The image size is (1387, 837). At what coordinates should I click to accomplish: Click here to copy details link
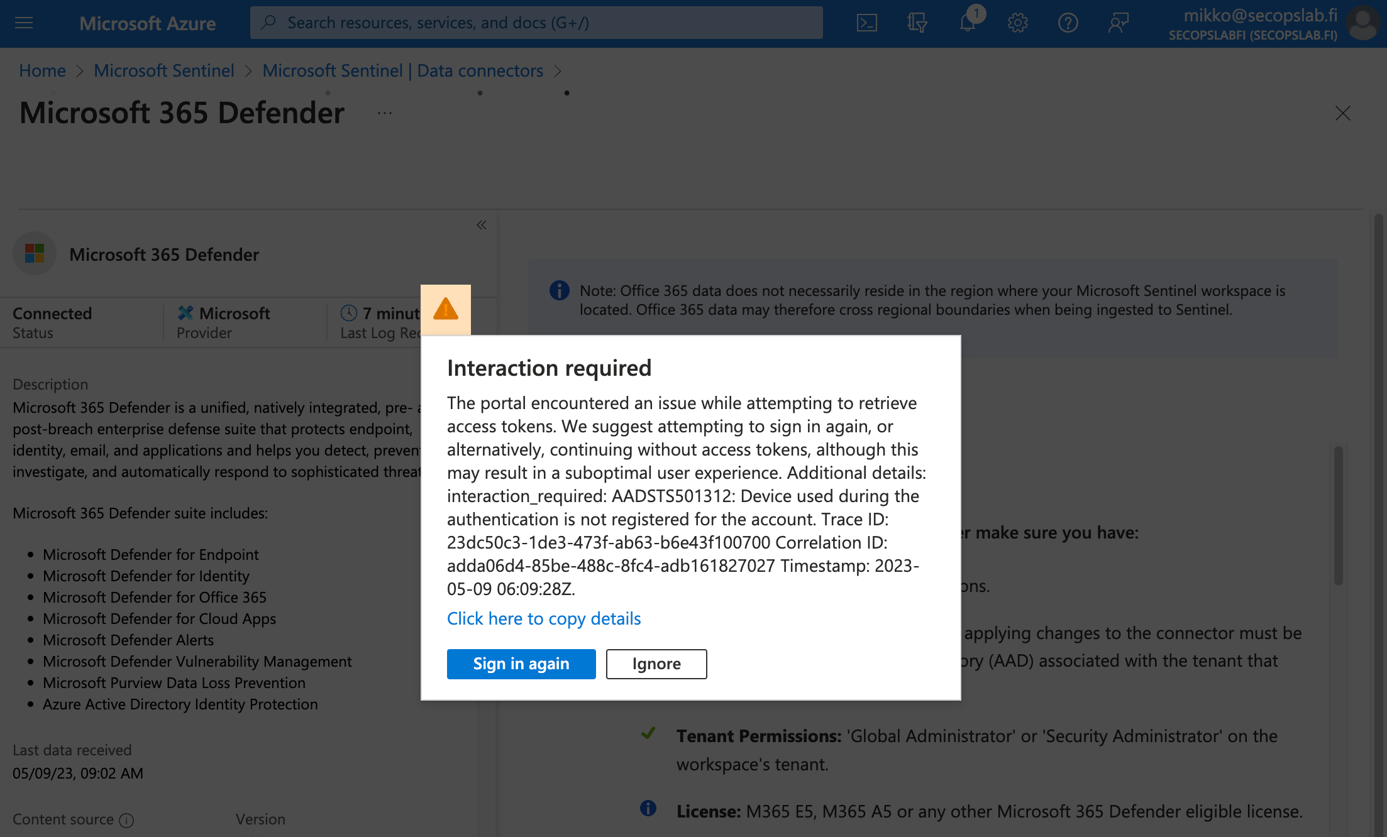(x=544, y=618)
